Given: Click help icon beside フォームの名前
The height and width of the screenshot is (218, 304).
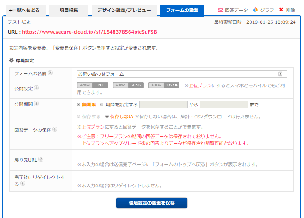Looking at the screenshot, I should click(50, 73).
